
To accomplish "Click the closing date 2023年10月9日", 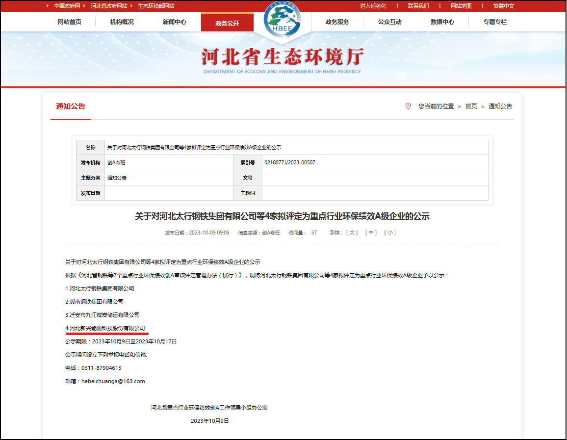I will pos(210,421).
